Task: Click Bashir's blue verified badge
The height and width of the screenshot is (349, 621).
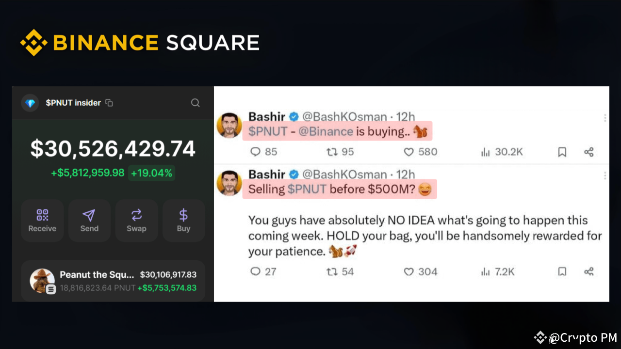Action: pos(293,117)
